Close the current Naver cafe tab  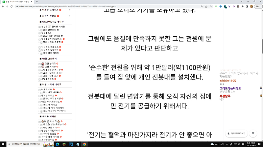click(x=32, y=2)
